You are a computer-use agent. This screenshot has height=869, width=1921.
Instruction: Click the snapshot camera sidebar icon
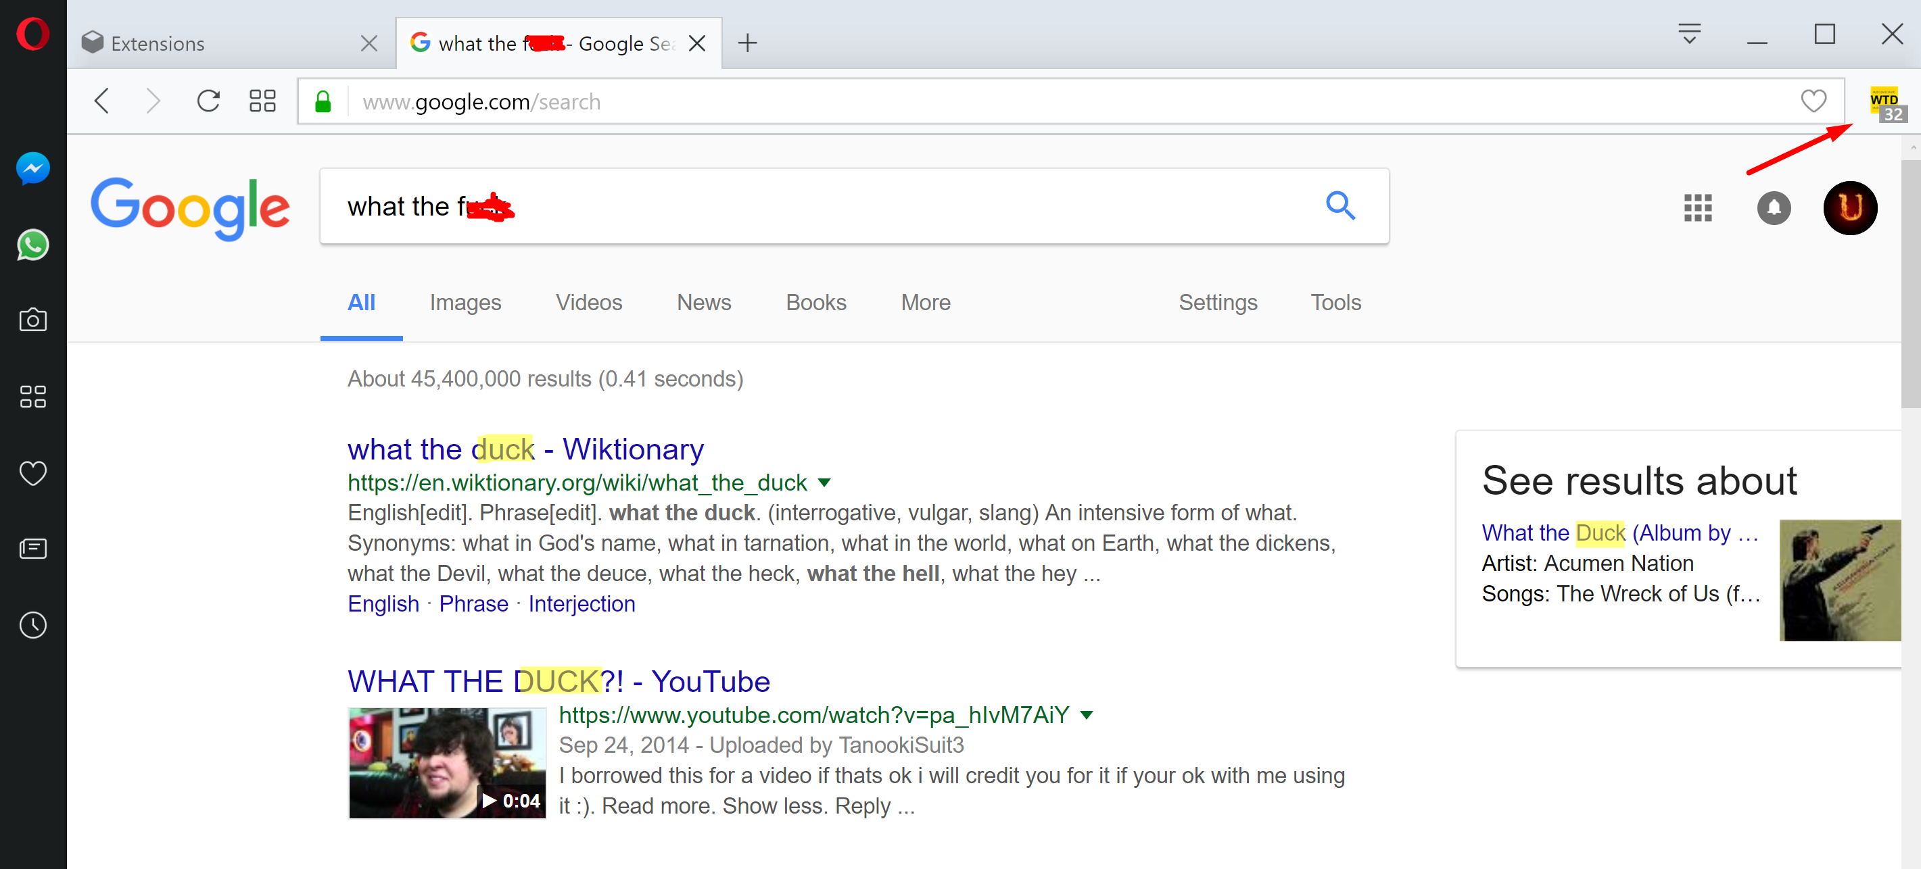point(33,320)
